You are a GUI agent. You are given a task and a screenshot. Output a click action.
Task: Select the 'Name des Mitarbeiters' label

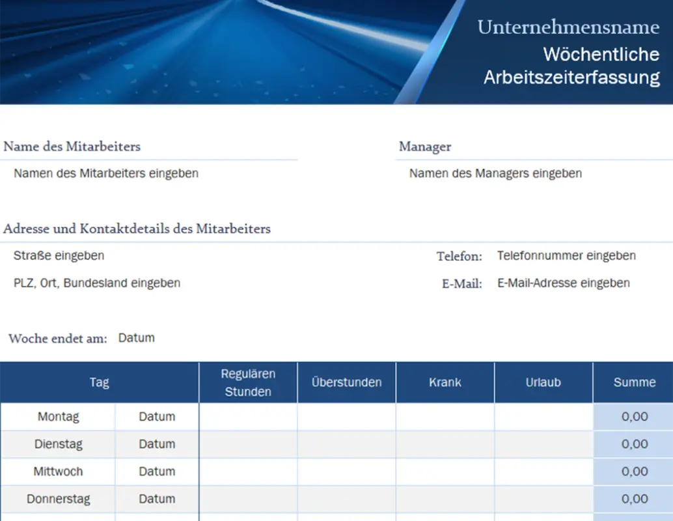click(72, 147)
